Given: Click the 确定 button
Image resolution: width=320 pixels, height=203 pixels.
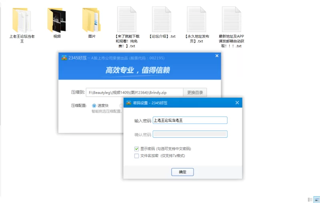Looking at the screenshot, I should [182, 172].
